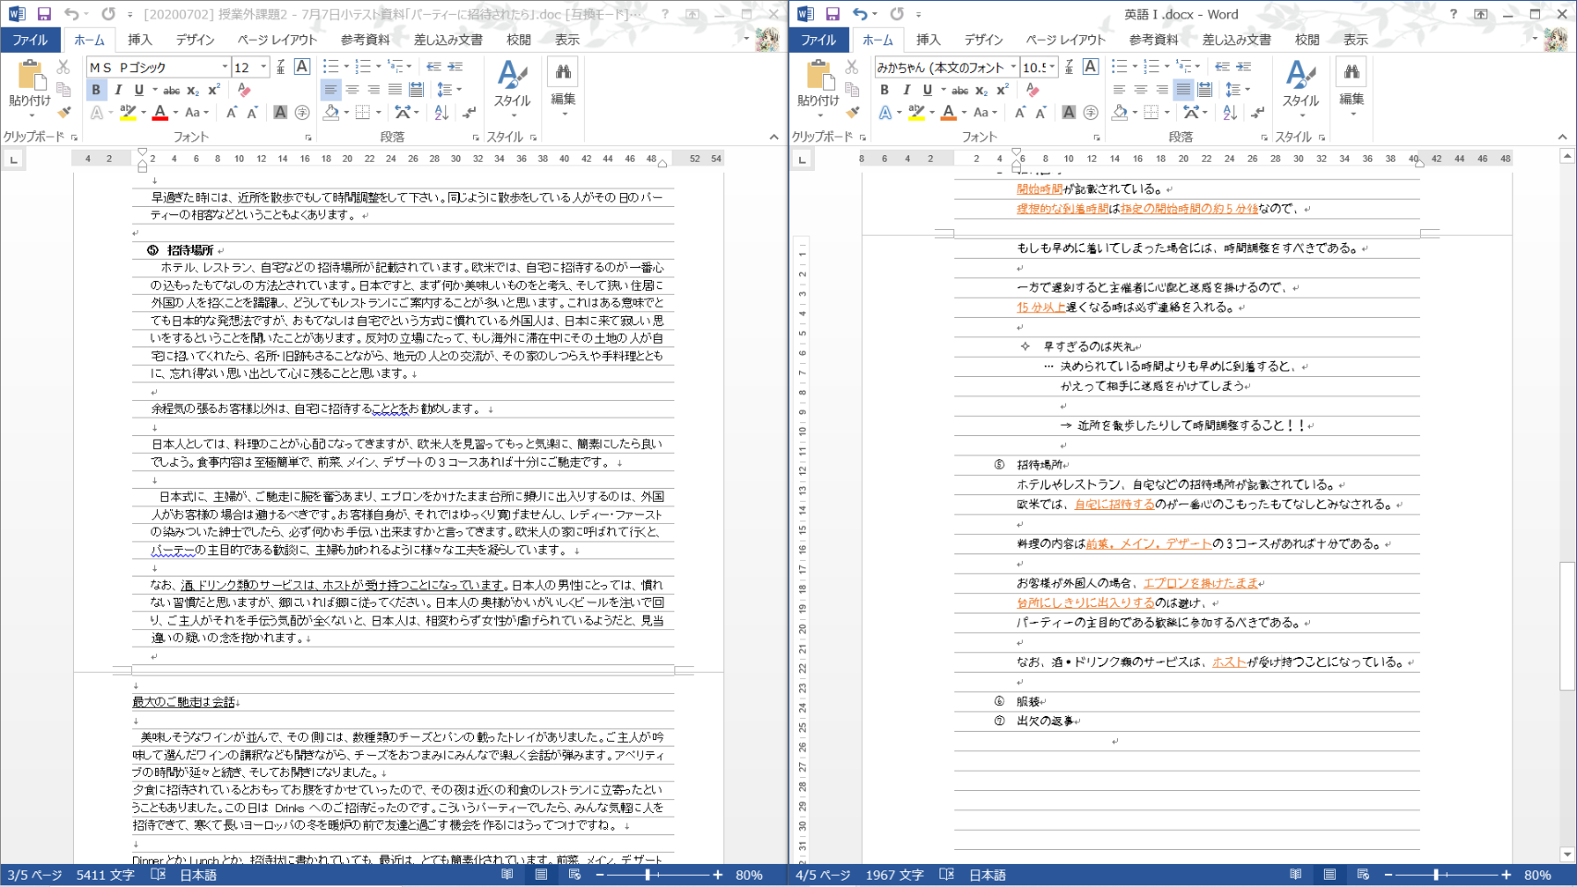This screenshot has height=887, width=1577.
Task: Click the Save icon in the left Word window
Action: (43, 14)
